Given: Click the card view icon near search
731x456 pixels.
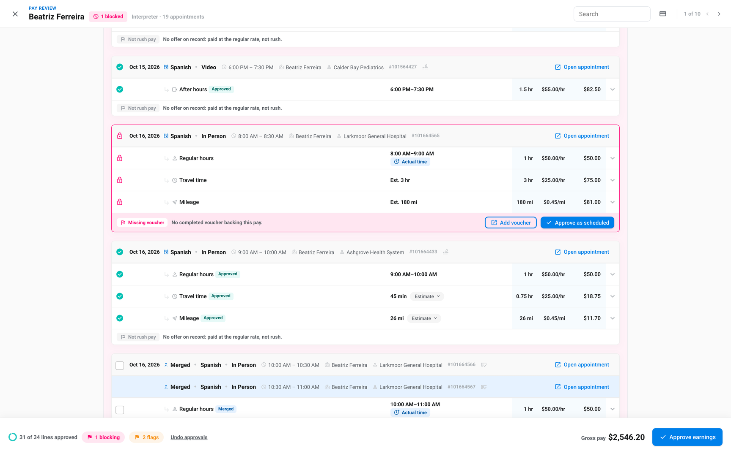Looking at the screenshot, I should [663, 14].
